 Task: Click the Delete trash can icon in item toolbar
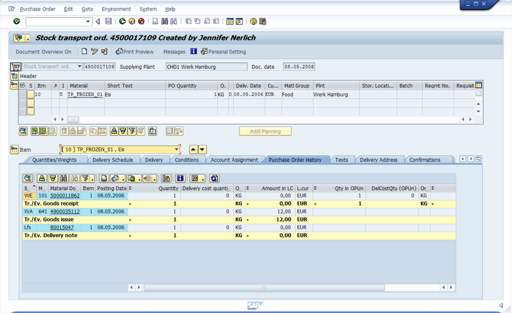65,131
